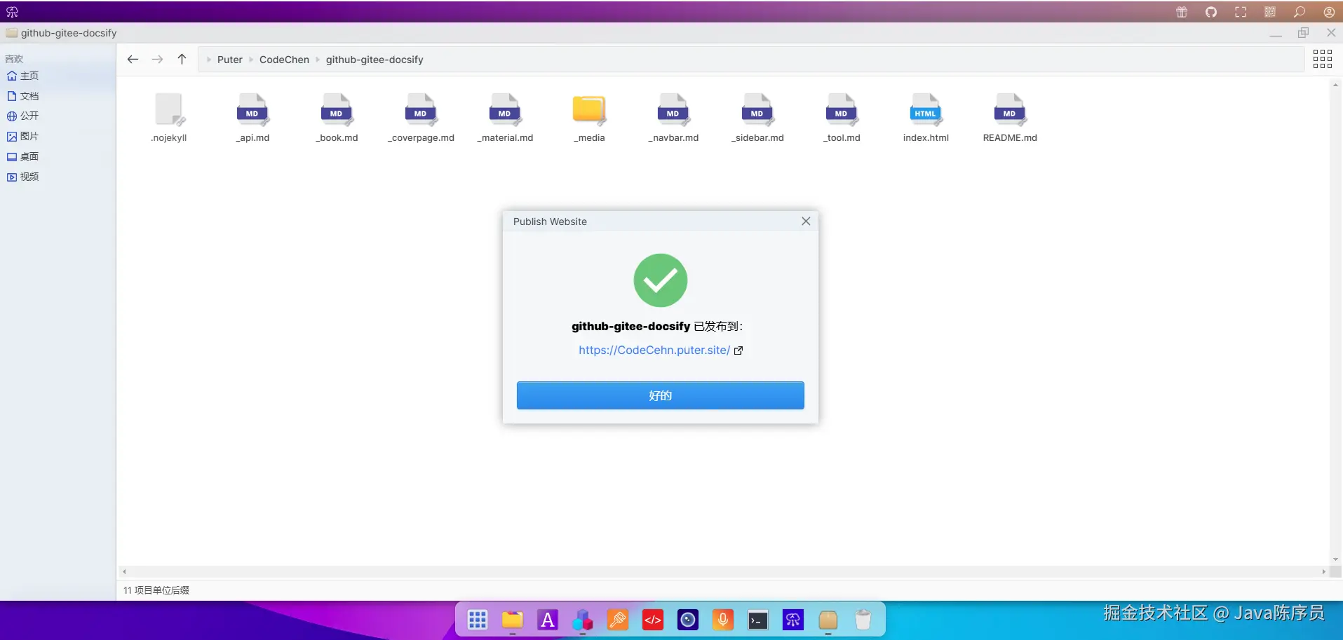Go up one folder with the up arrow

point(182,60)
